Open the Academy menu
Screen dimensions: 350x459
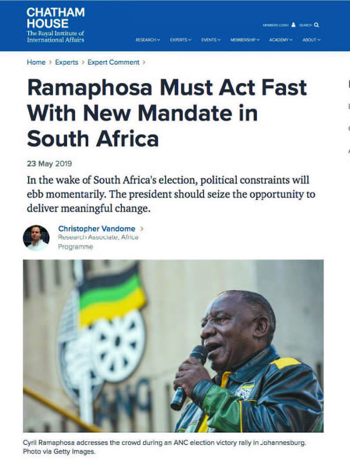(281, 40)
